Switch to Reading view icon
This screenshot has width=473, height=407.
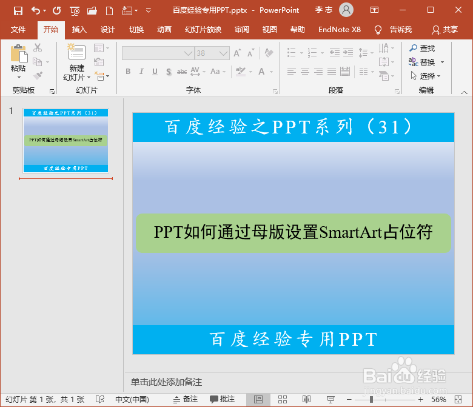coord(306,400)
